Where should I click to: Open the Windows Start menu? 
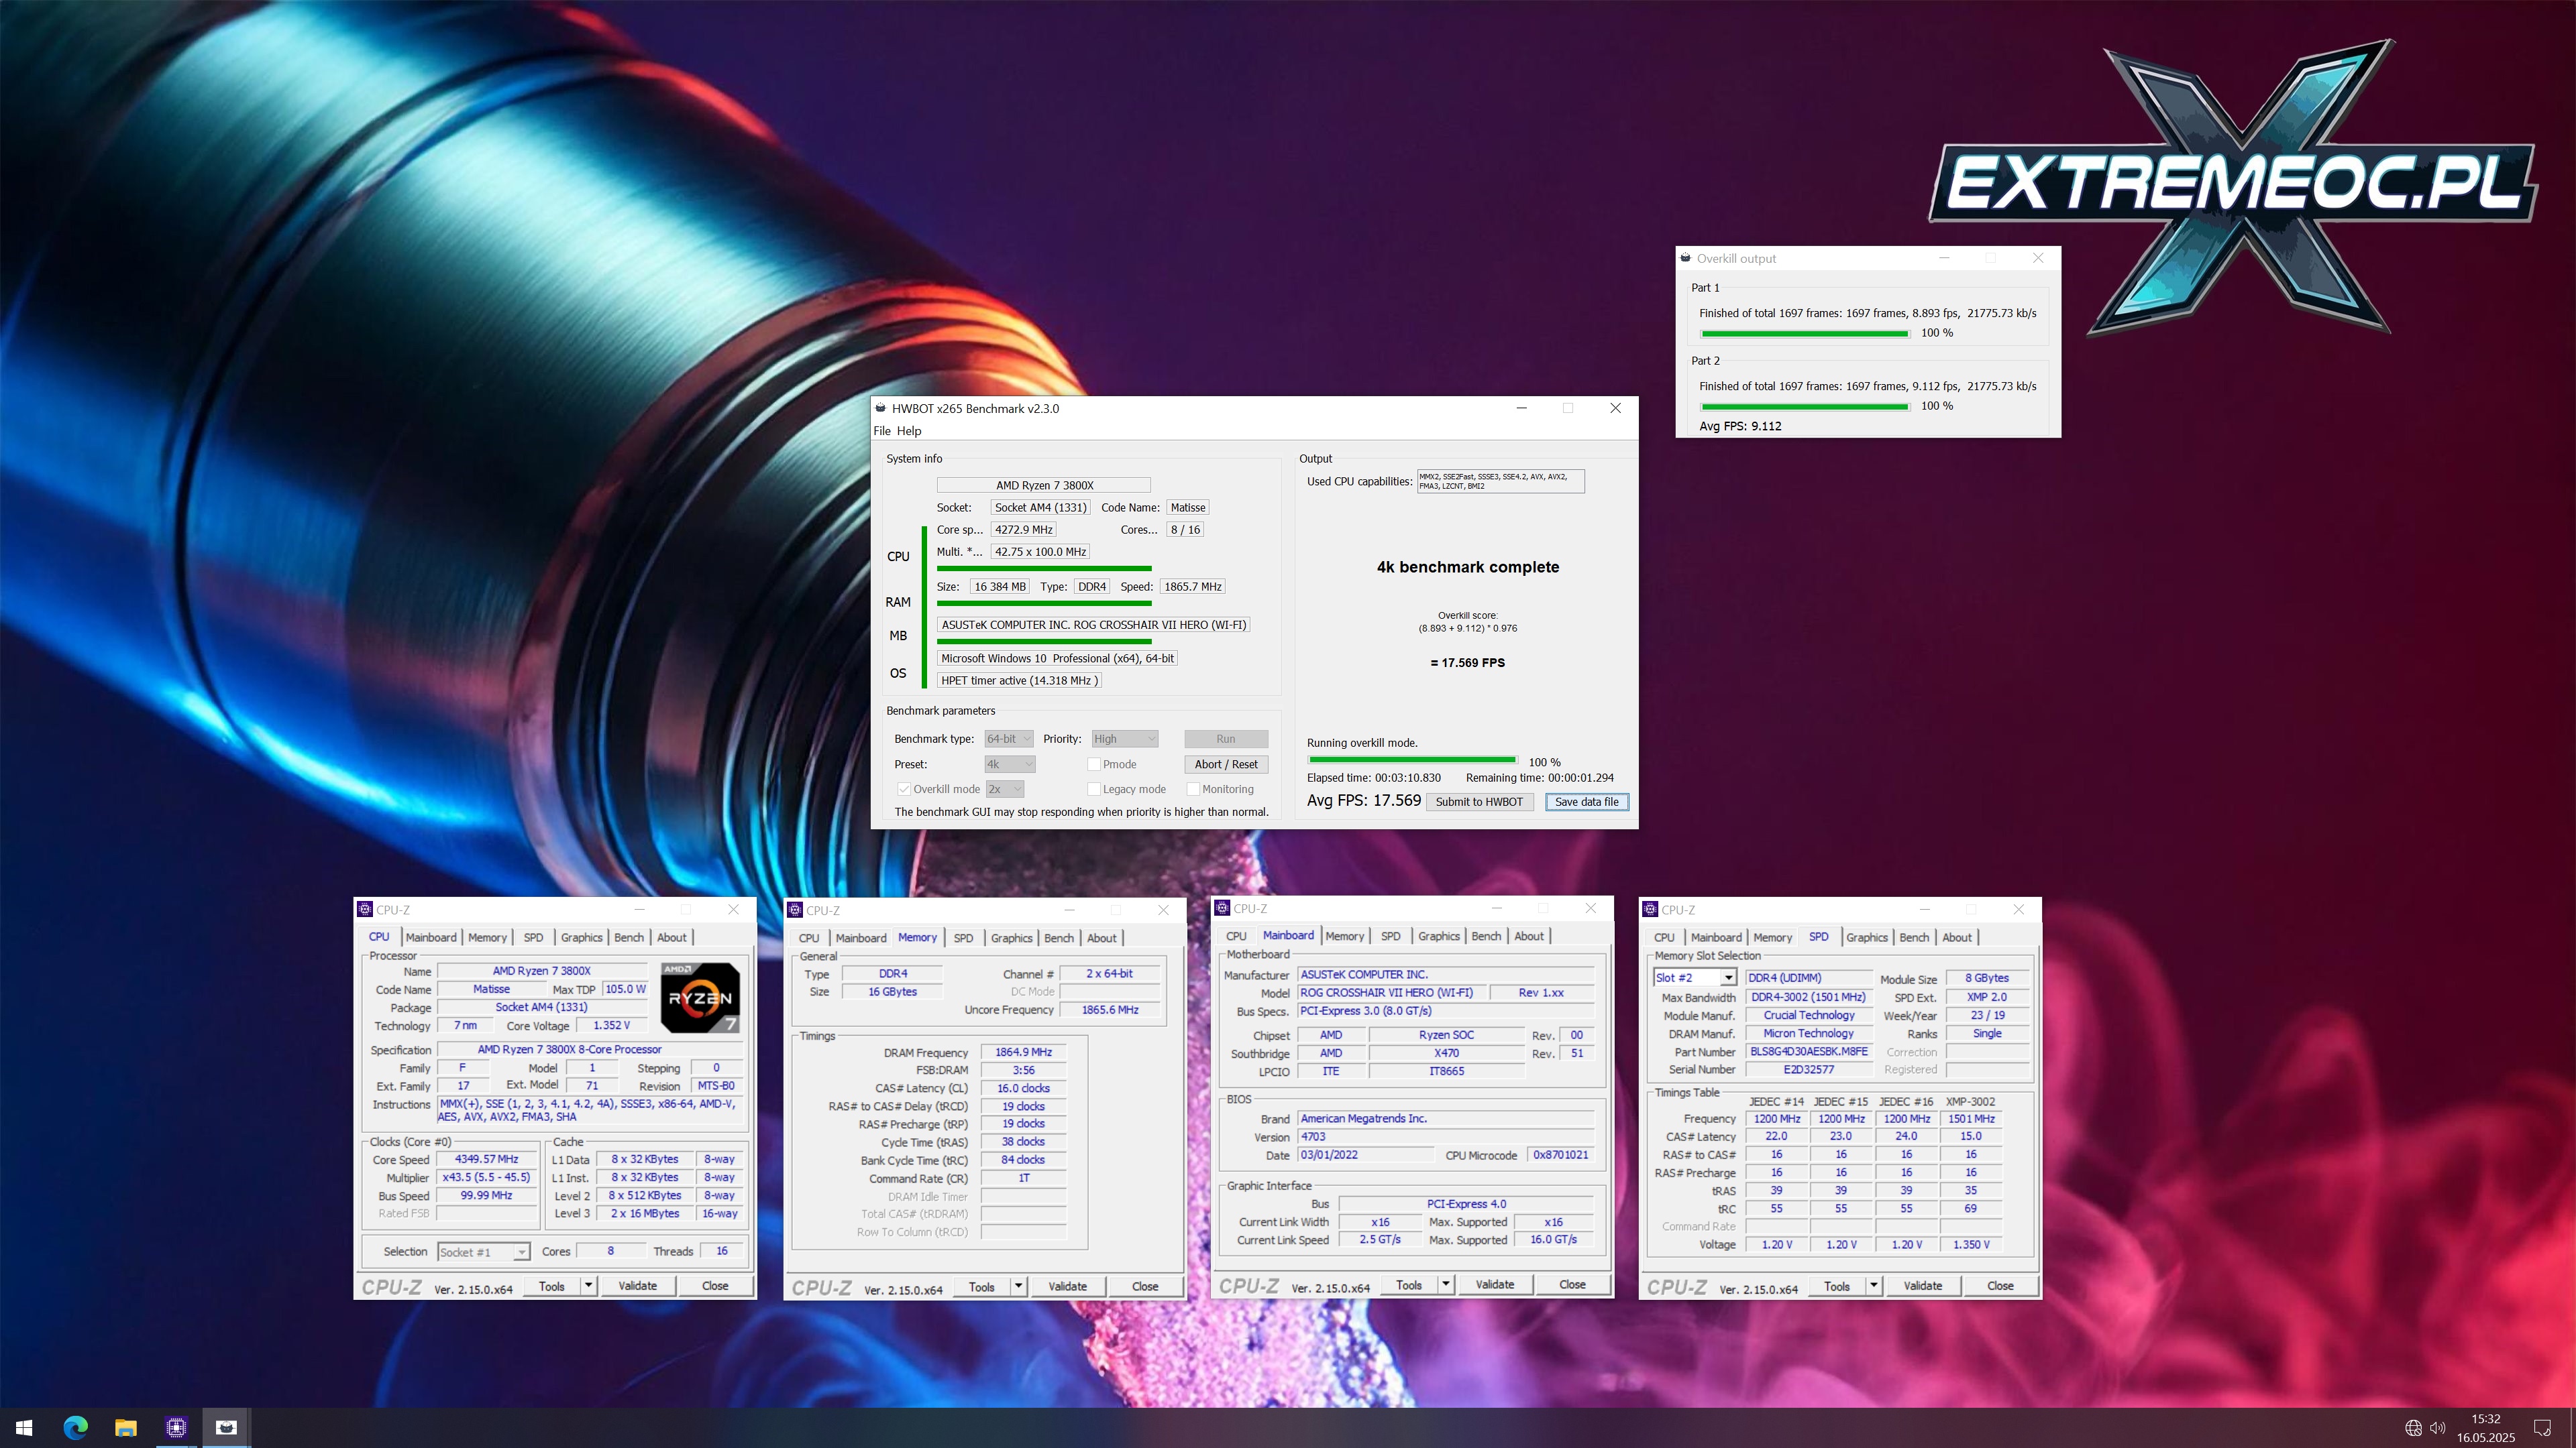(x=24, y=1427)
